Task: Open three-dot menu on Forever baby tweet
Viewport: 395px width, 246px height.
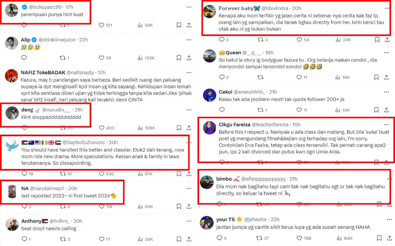Action: tap(386, 8)
